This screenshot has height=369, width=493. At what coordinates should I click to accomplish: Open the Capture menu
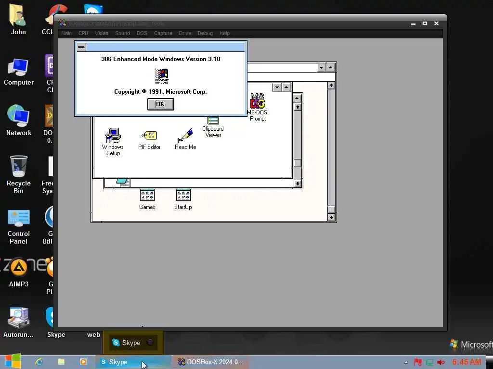(x=163, y=33)
